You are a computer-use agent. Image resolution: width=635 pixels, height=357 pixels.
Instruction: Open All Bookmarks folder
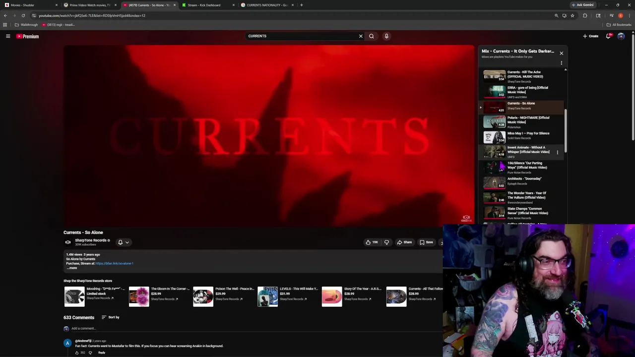pos(619,25)
